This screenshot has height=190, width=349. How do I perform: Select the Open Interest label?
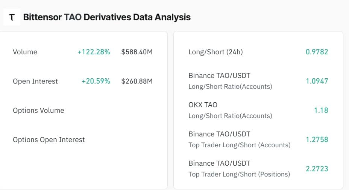click(35, 81)
